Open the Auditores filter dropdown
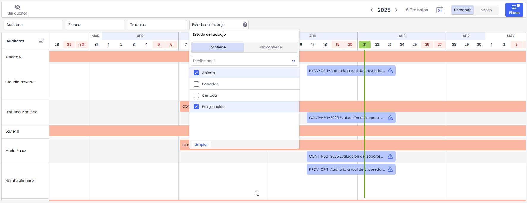Screen dimensions: 527x203 click(33, 25)
